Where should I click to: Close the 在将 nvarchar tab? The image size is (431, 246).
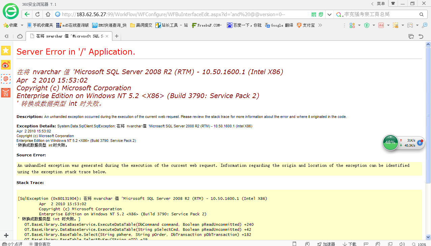107,36
